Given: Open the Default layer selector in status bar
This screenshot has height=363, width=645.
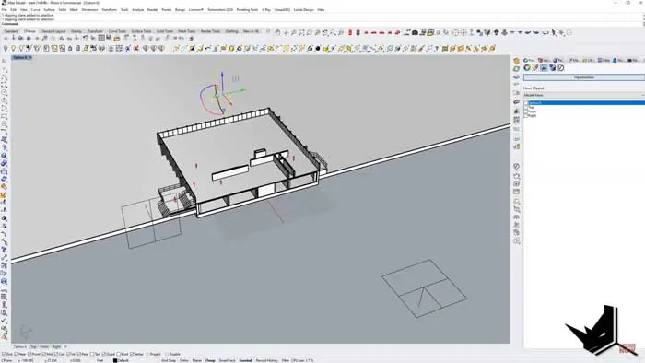Looking at the screenshot, I should tap(123, 360).
